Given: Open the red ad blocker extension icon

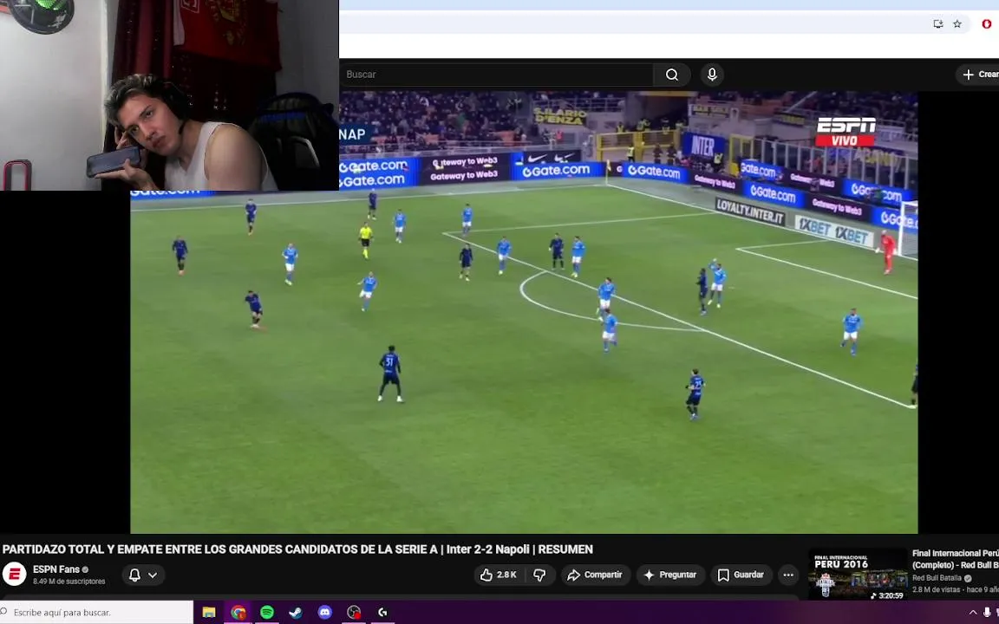Looking at the screenshot, I should tap(987, 23).
